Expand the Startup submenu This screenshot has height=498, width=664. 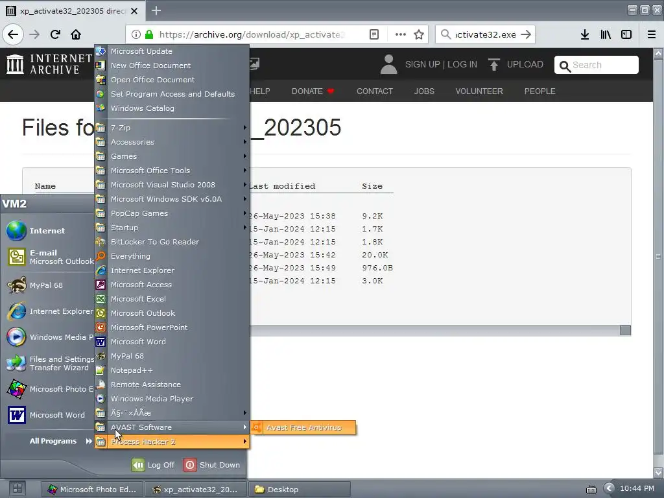[x=171, y=228]
